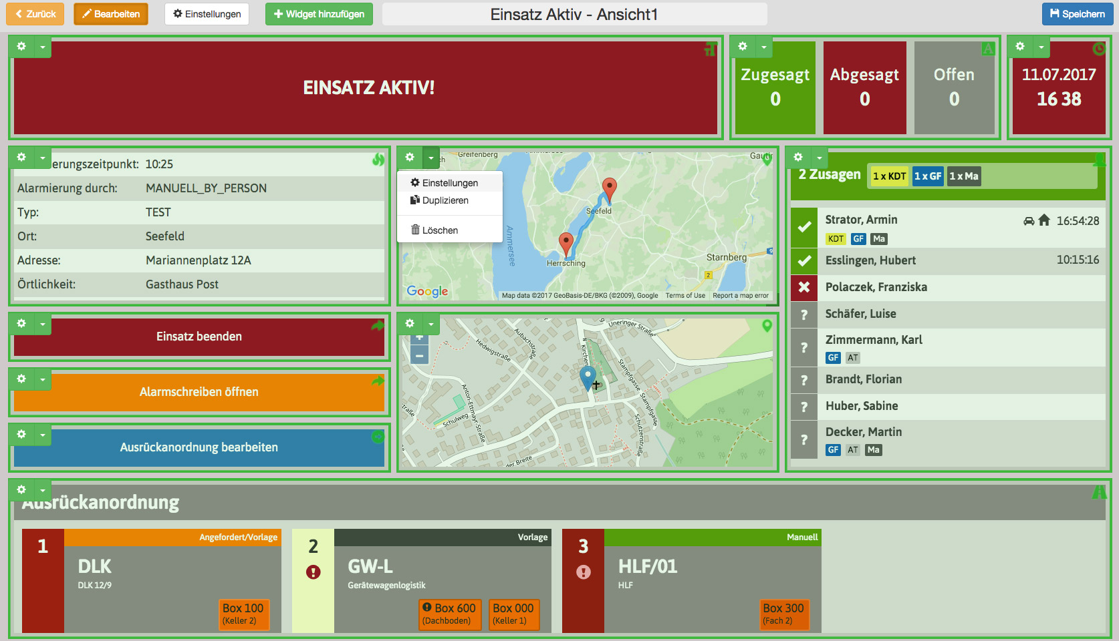Expand dropdown caret on Einsatz beenden widget
This screenshot has width=1119, height=641.
tap(43, 325)
